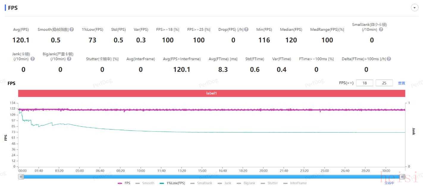Image resolution: width=423 pixels, height=186 pixels.
Task: Collapse the FPS panel using top-right arrow
Action: [x=415, y=8]
